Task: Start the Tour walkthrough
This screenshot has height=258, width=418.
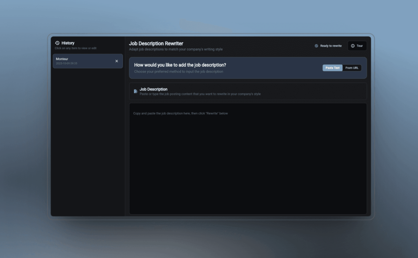Action: click(x=357, y=46)
